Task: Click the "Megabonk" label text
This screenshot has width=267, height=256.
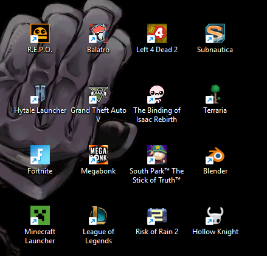Action: point(99,171)
